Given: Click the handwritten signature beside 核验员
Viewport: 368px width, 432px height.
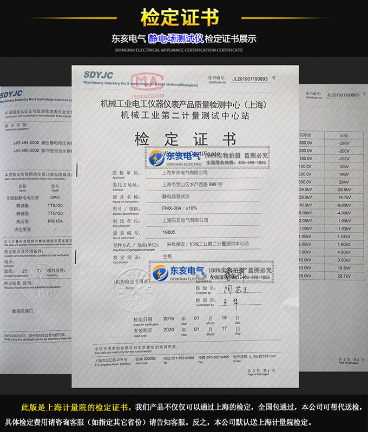Looking at the screenshot, I should coord(236,289).
